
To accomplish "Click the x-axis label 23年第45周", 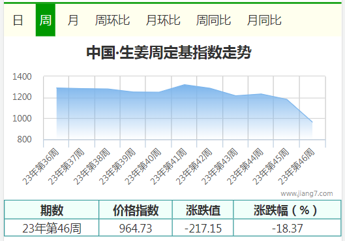I will (271, 167).
